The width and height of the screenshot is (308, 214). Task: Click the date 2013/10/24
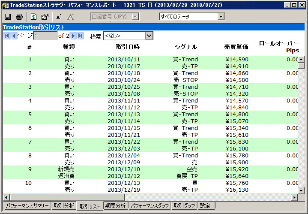[124, 80]
